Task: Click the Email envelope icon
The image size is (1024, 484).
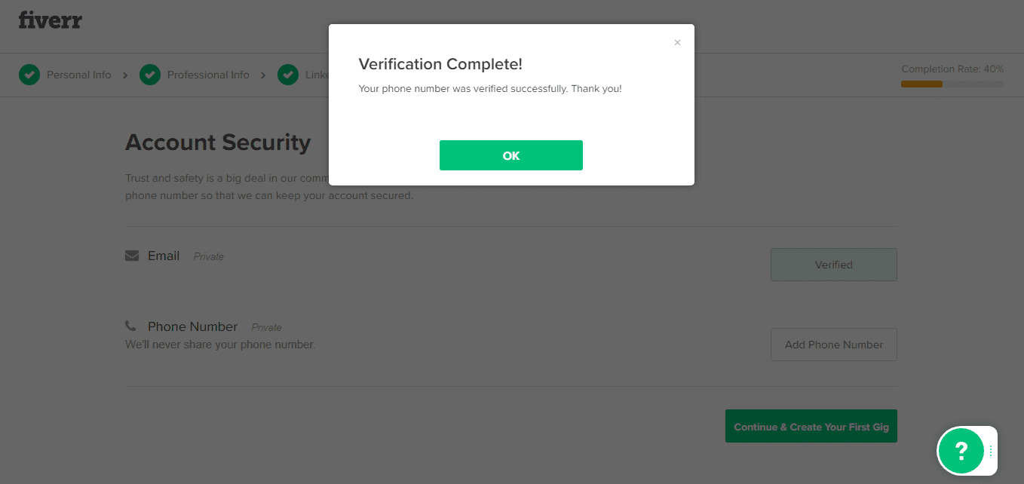Action: coord(132,256)
